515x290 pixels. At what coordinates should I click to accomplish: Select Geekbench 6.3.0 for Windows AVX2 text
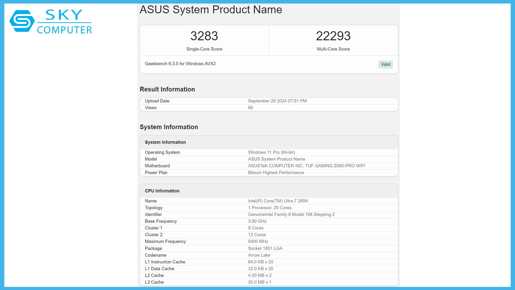click(x=180, y=64)
